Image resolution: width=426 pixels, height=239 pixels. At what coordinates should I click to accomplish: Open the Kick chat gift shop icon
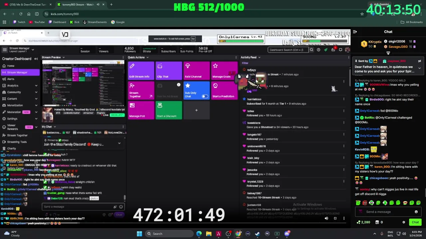377,222
